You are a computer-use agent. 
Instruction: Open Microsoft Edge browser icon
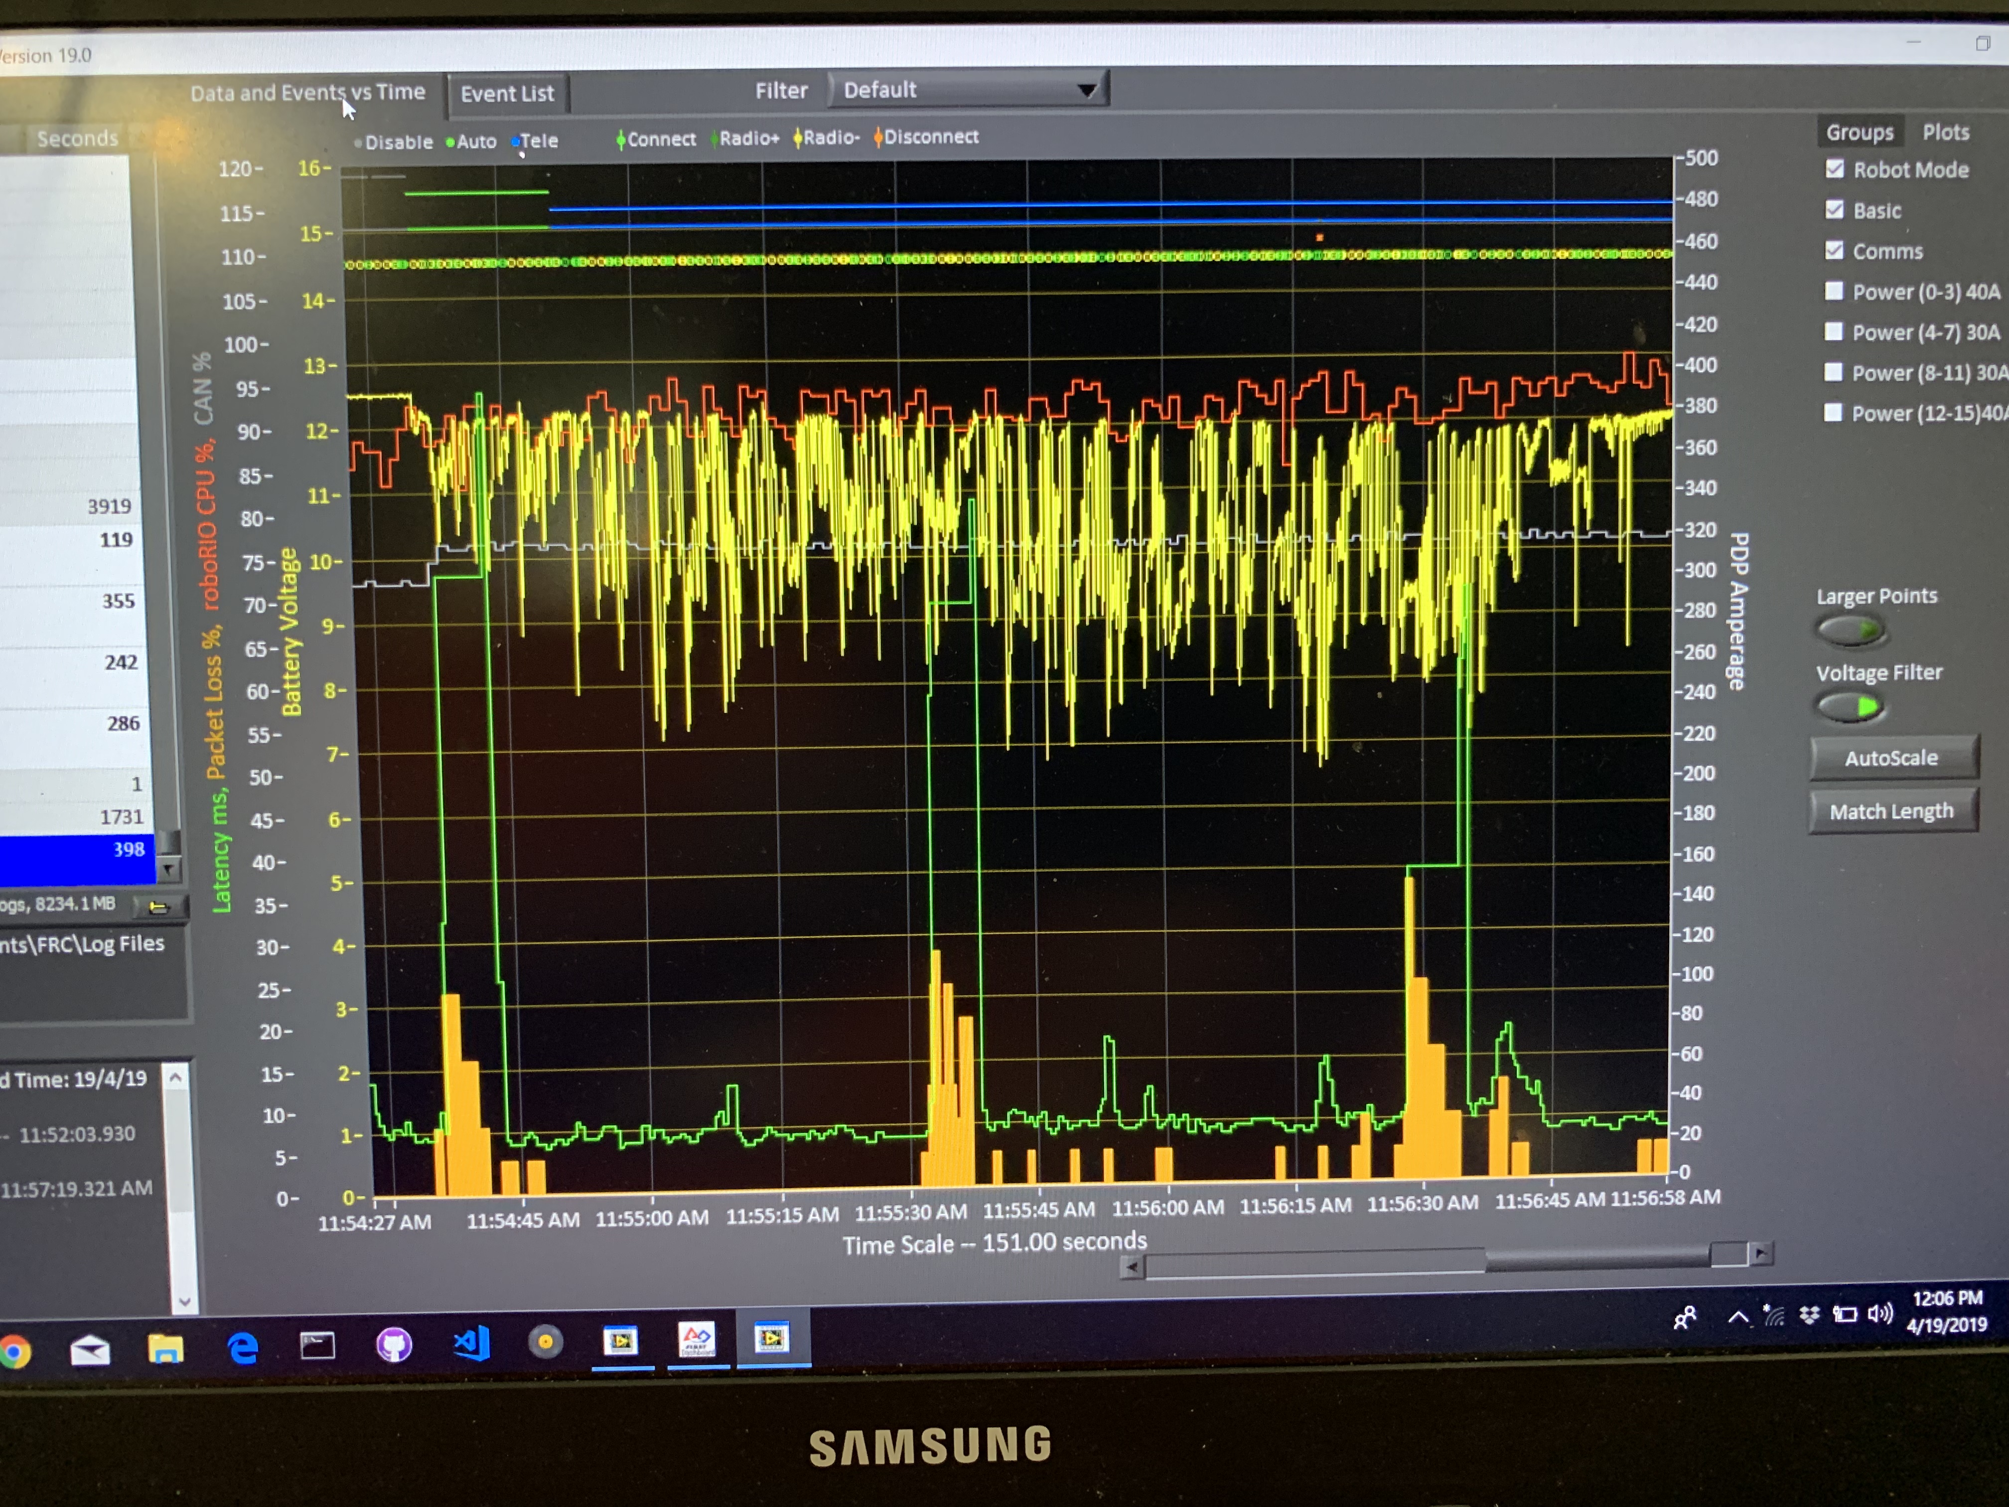point(243,1347)
